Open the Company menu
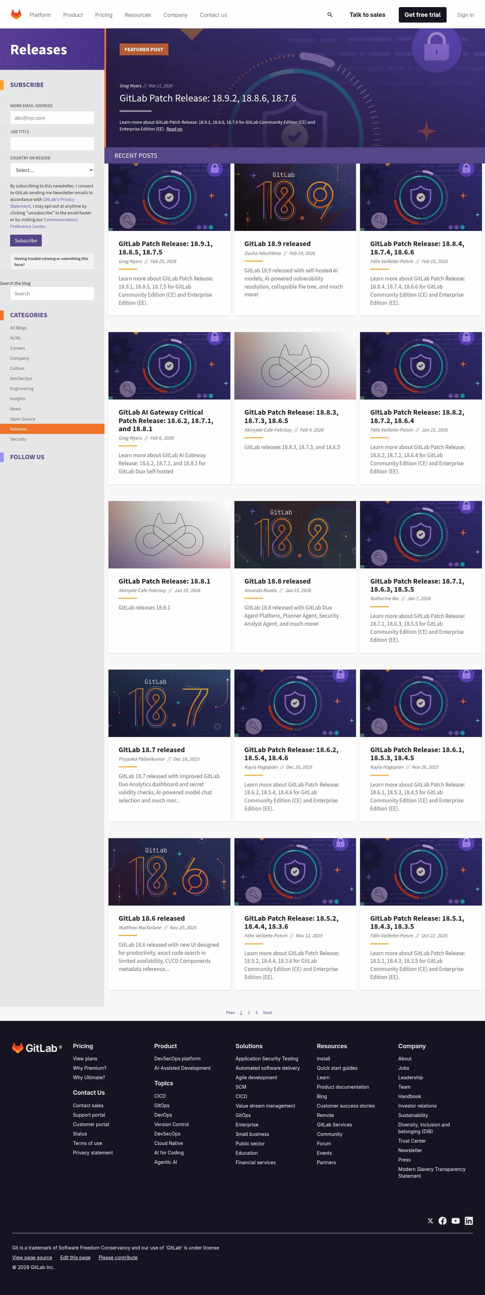The height and width of the screenshot is (1295, 485). point(175,15)
